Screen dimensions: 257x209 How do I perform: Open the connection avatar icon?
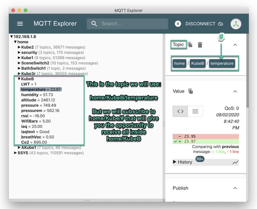pos(236,24)
